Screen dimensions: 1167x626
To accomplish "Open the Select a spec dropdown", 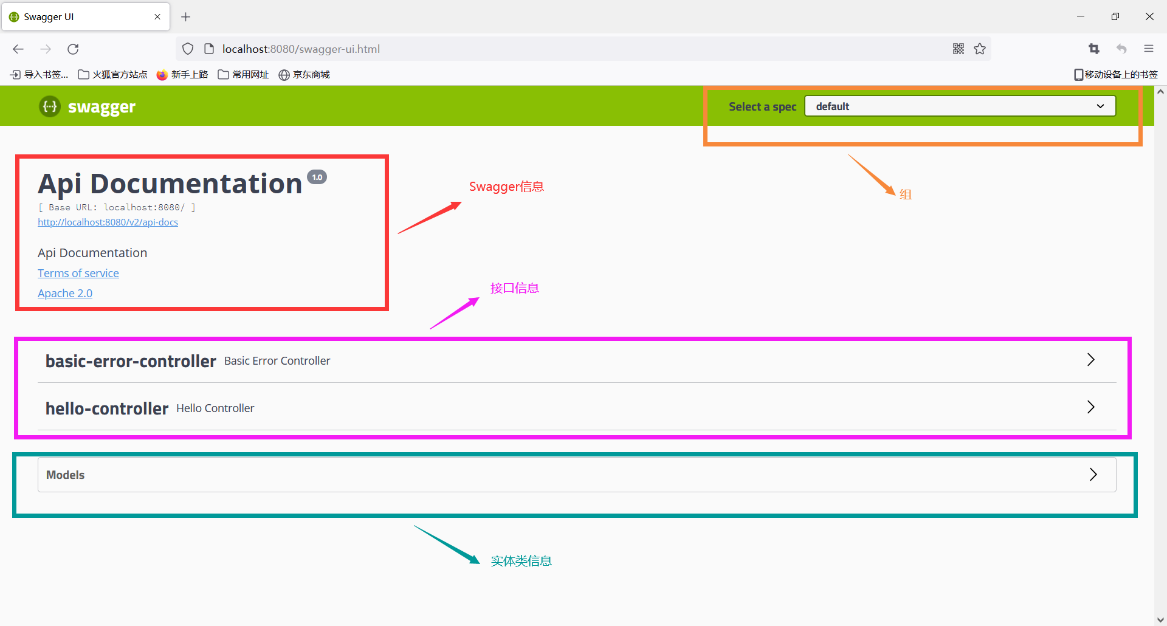I will pyautogui.click(x=960, y=106).
